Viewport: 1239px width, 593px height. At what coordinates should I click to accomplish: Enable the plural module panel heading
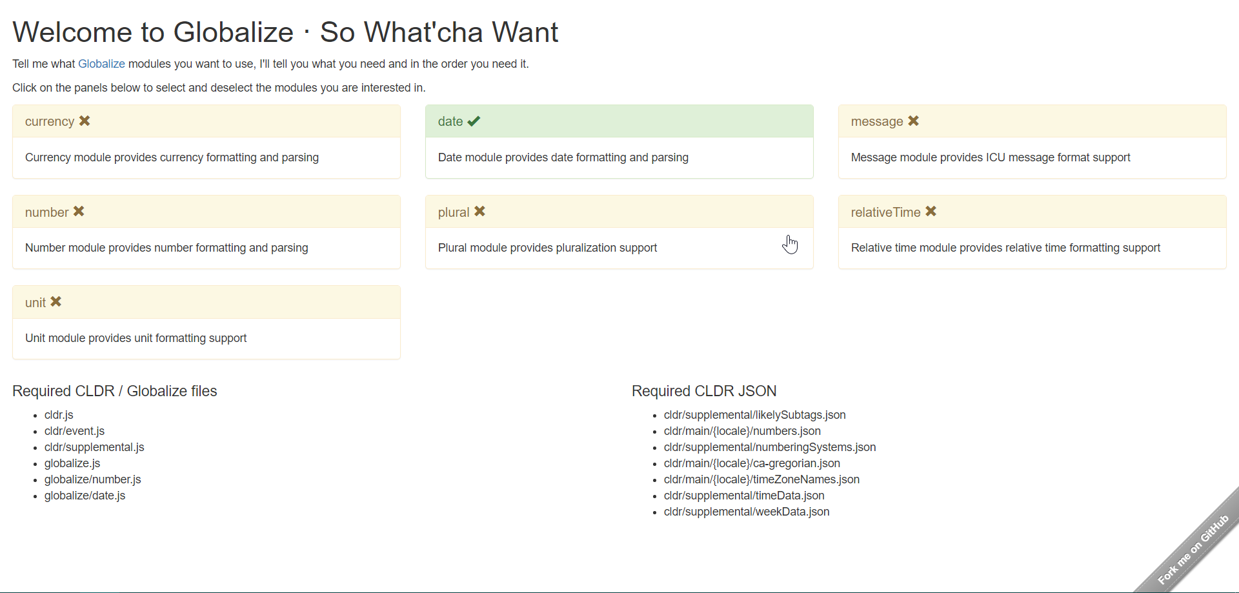pyautogui.click(x=619, y=212)
